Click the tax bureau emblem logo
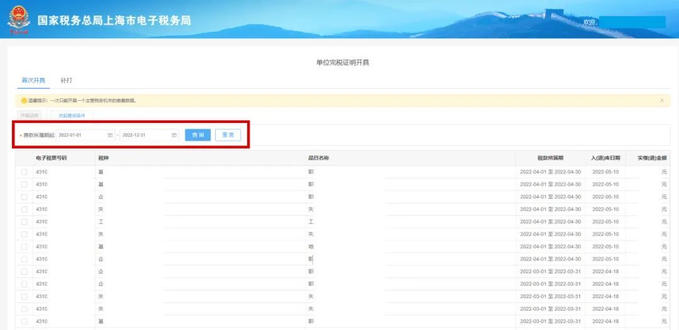 (x=18, y=20)
